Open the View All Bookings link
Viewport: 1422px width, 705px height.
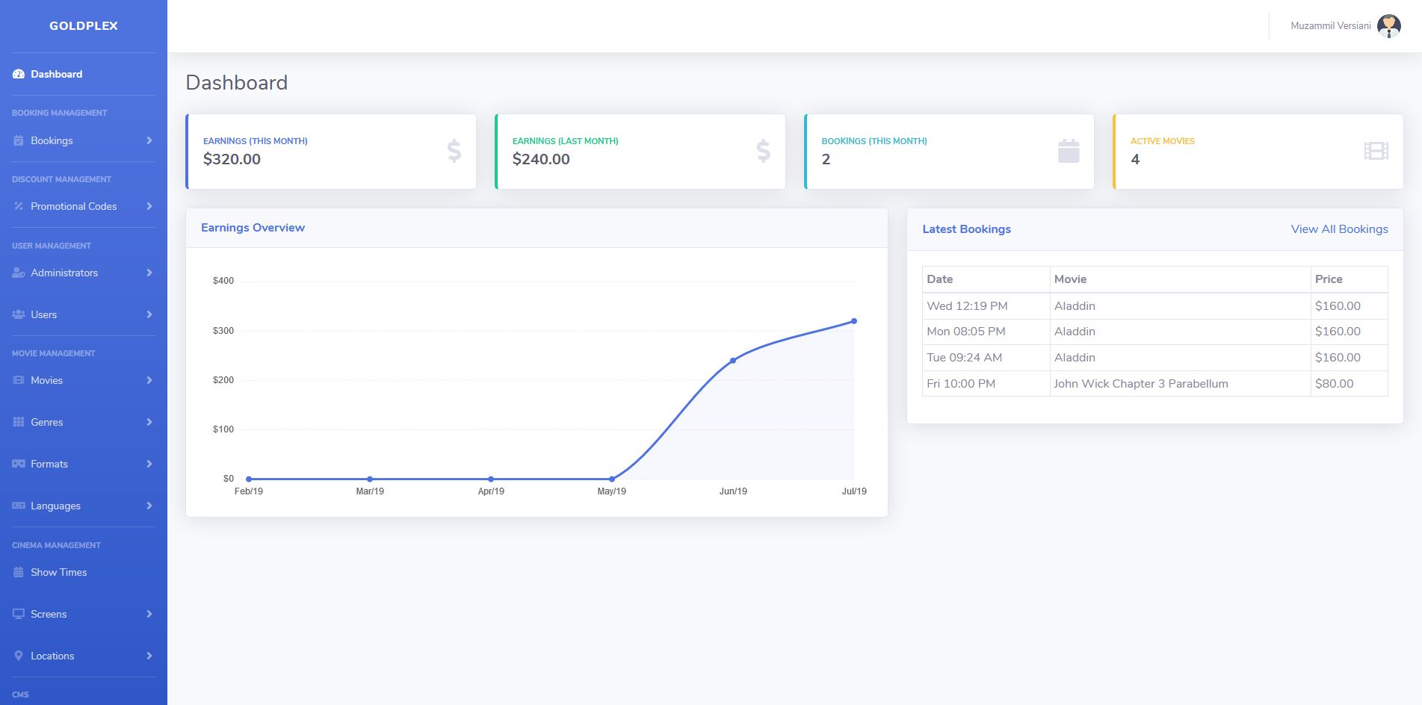1339,229
